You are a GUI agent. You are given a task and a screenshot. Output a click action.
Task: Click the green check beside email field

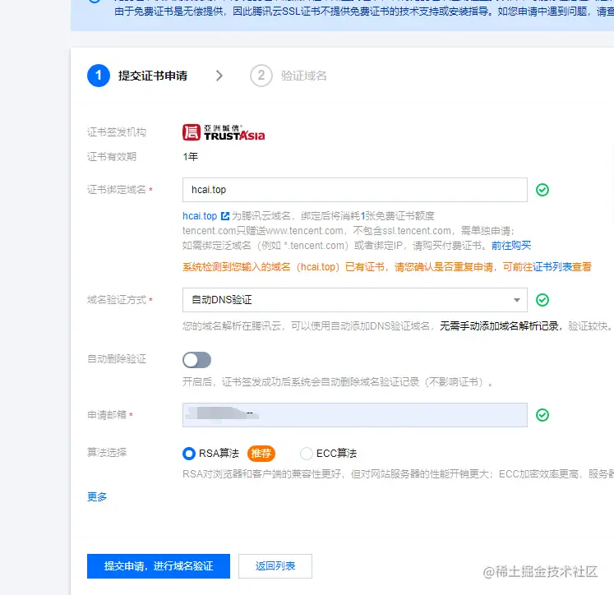pos(542,415)
